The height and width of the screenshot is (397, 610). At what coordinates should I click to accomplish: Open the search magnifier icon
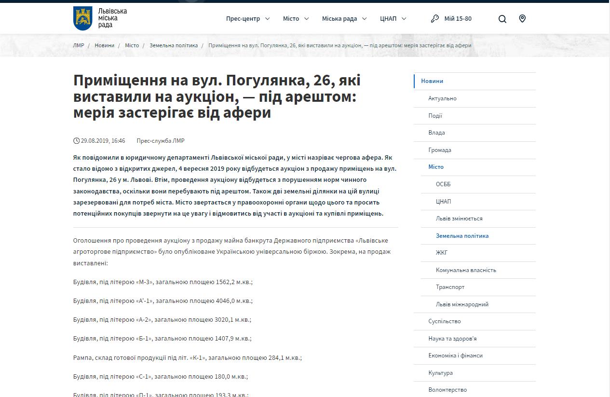point(502,19)
